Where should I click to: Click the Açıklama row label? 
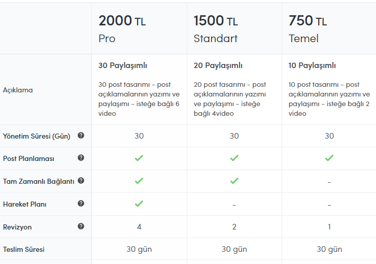18,90
